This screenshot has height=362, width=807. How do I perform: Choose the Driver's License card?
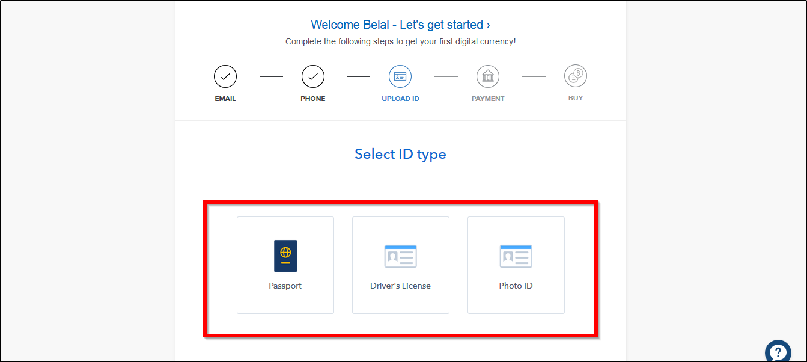pos(401,265)
